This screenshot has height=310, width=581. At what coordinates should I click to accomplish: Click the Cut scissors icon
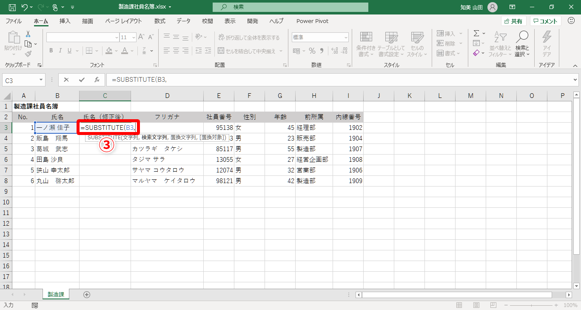pyautogui.click(x=28, y=34)
